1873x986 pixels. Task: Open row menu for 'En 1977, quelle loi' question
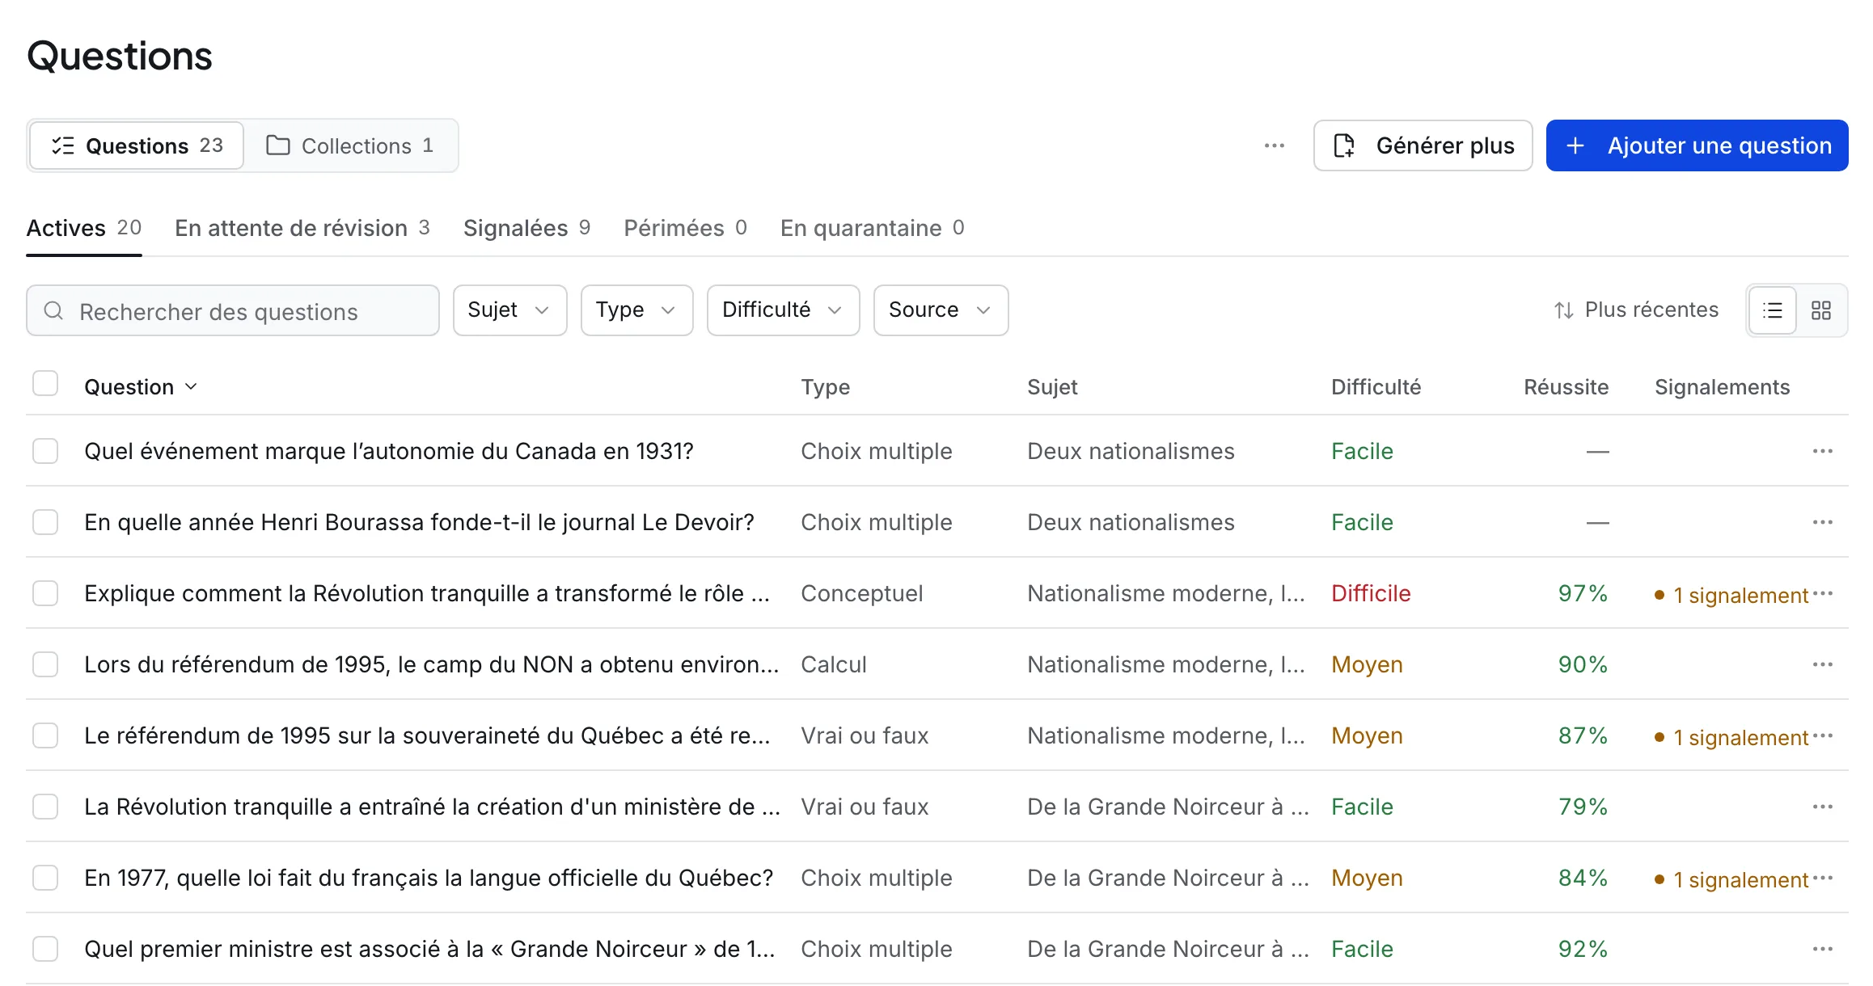pyautogui.click(x=1822, y=878)
